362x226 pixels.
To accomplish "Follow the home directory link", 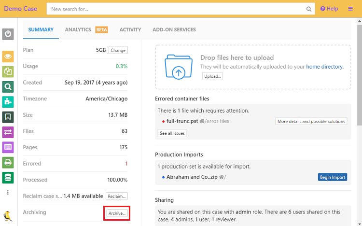I will (x=324, y=67).
